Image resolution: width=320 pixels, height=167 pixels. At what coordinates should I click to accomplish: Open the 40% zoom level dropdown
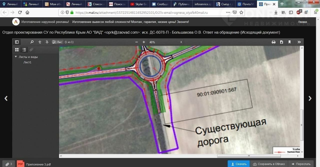pyautogui.click(x=166, y=42)
